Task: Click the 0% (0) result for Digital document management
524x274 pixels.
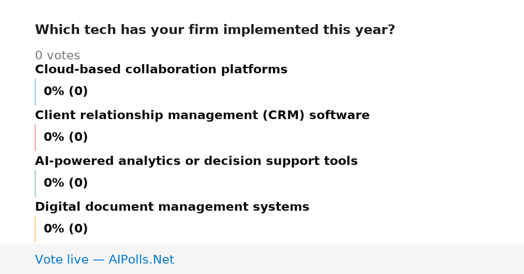Action: (x=66, y=229)
